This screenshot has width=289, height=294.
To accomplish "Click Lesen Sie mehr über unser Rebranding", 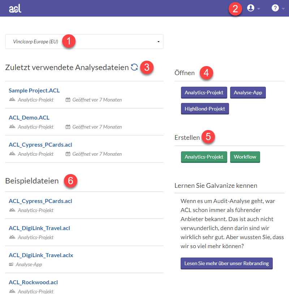I will coord(227,263).
